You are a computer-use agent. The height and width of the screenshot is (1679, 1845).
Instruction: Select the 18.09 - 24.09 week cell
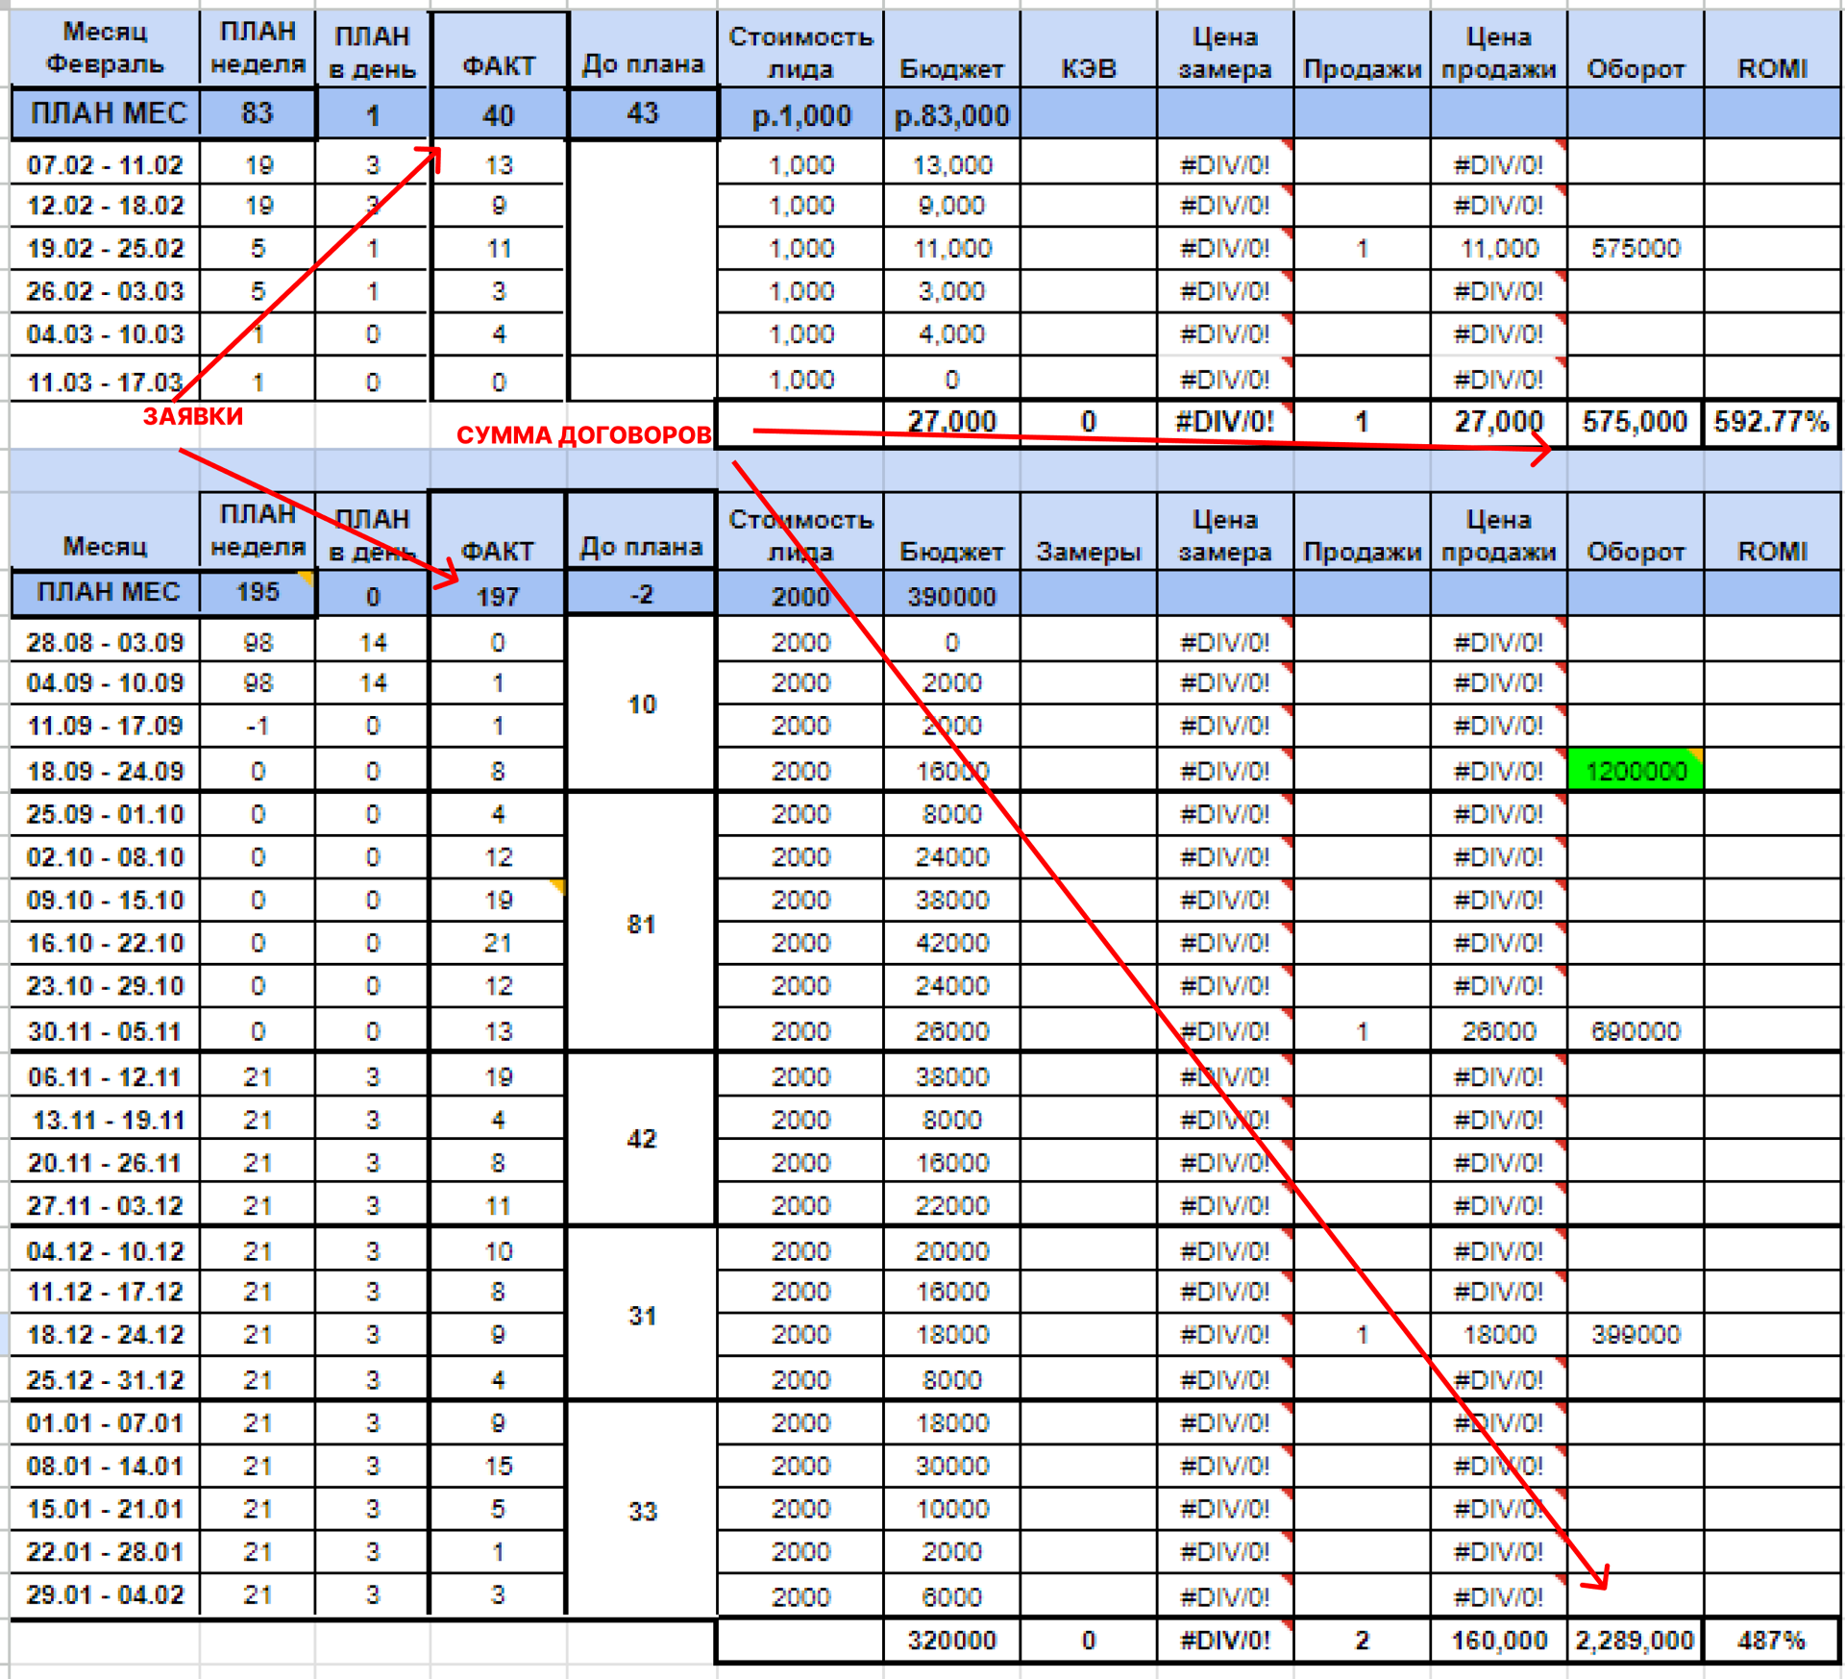tap(105, 771)
